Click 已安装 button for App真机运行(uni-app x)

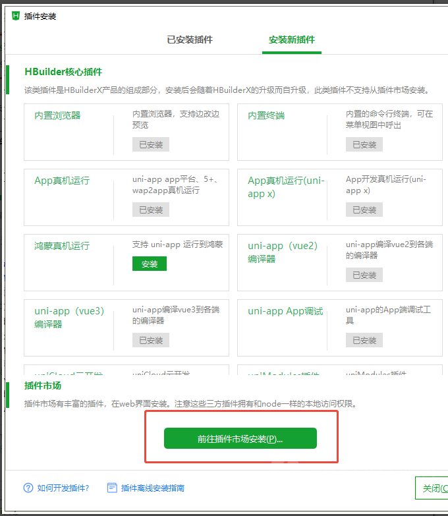pos(364,210)
